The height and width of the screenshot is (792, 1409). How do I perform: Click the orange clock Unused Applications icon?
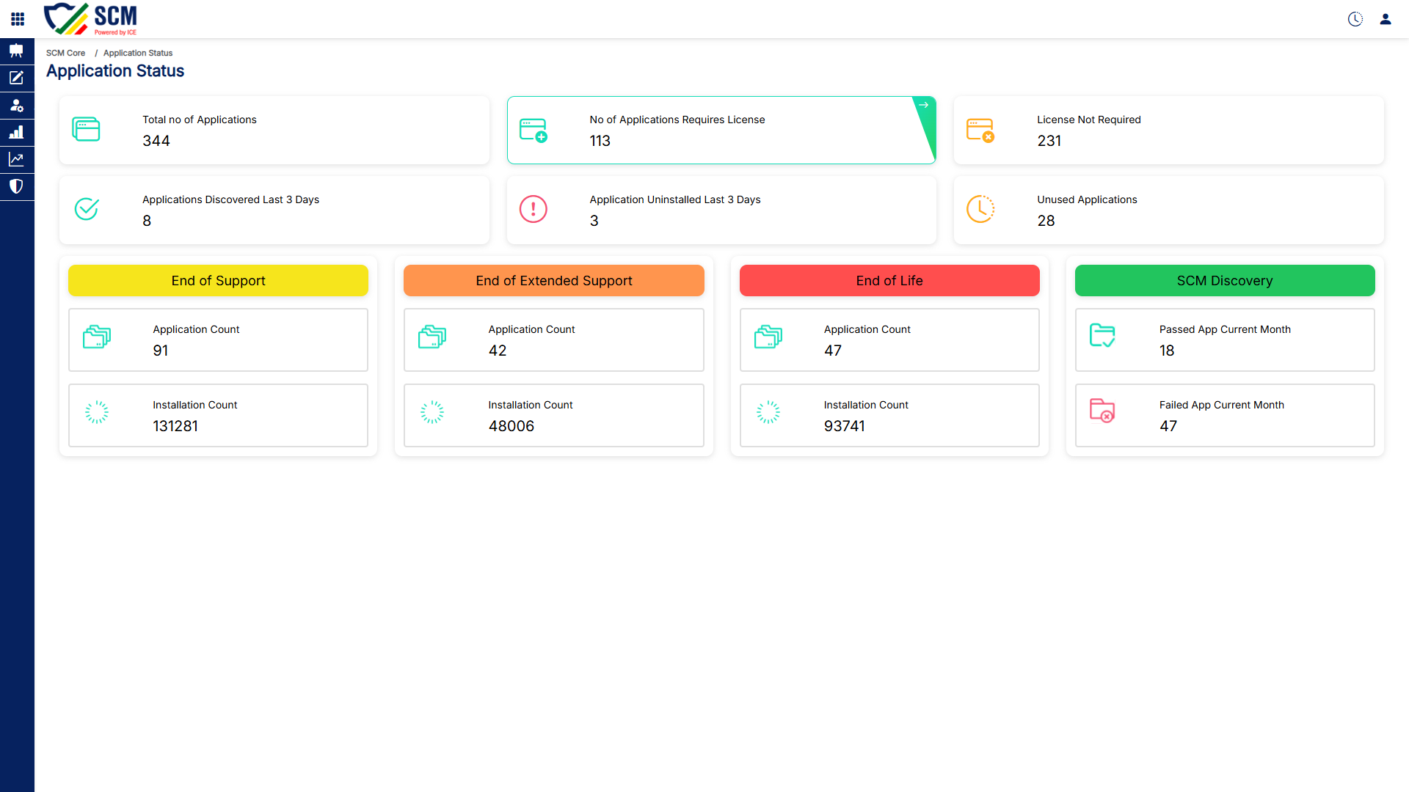coord(980,209)
